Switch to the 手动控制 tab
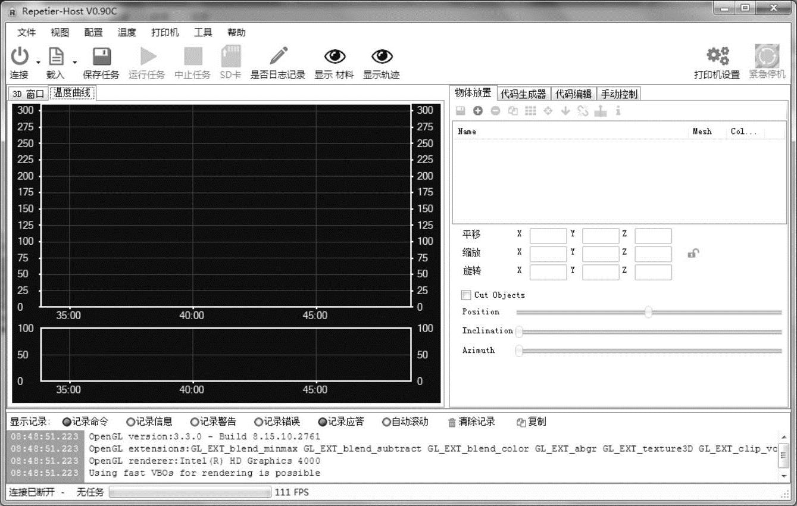Image resolution: width=797 pixels, height=506 pixels. (618, 93)
